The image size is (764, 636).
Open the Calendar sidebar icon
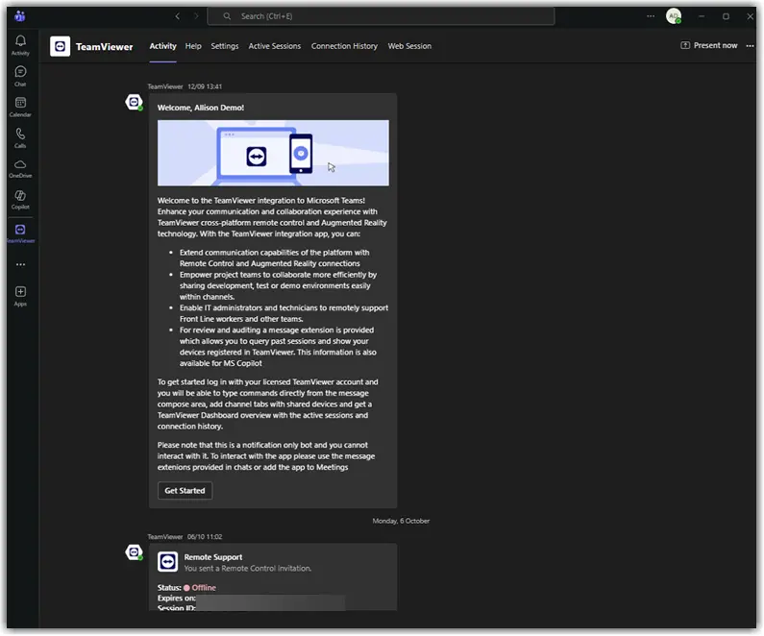point(20,108)
